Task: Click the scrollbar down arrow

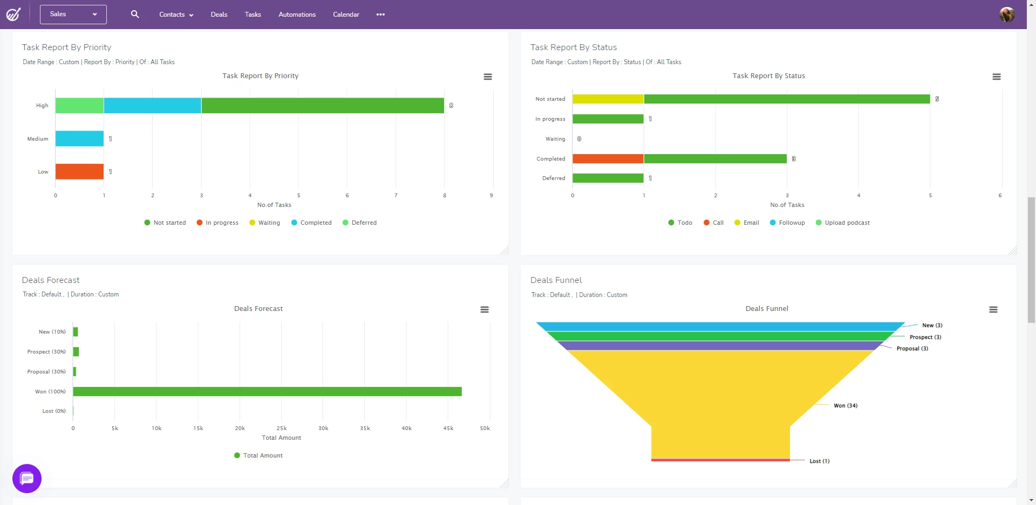Action: coord(1032,500)
